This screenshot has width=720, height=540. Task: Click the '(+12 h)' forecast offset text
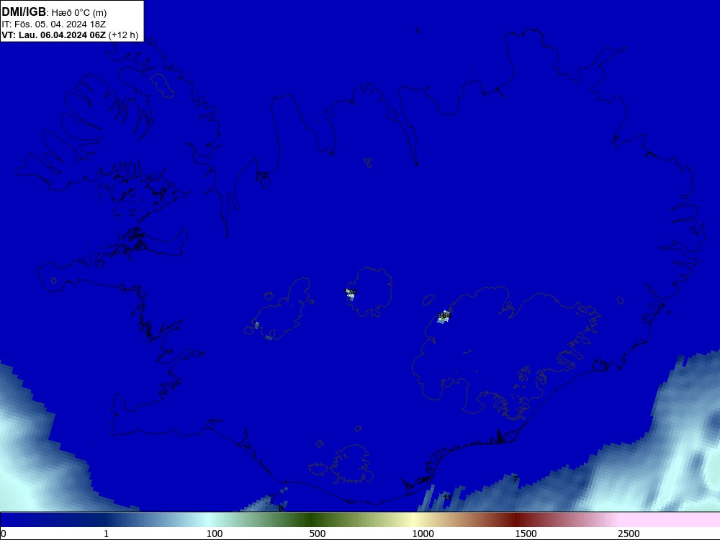[x=124, y=35]
